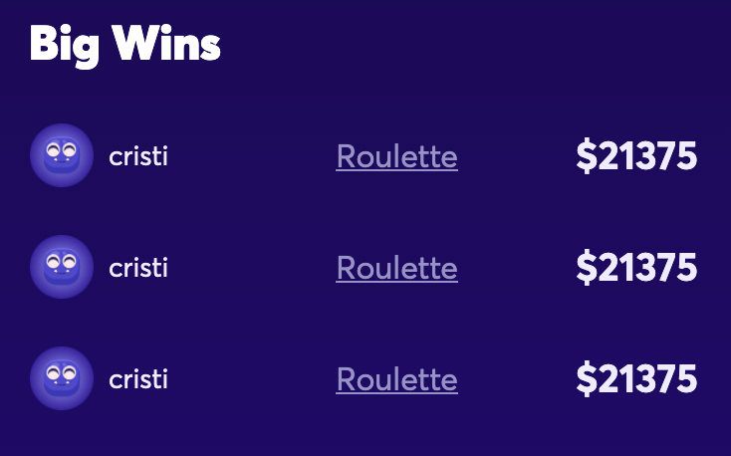Select the middle row's cristi username

[x=138, y=268]
